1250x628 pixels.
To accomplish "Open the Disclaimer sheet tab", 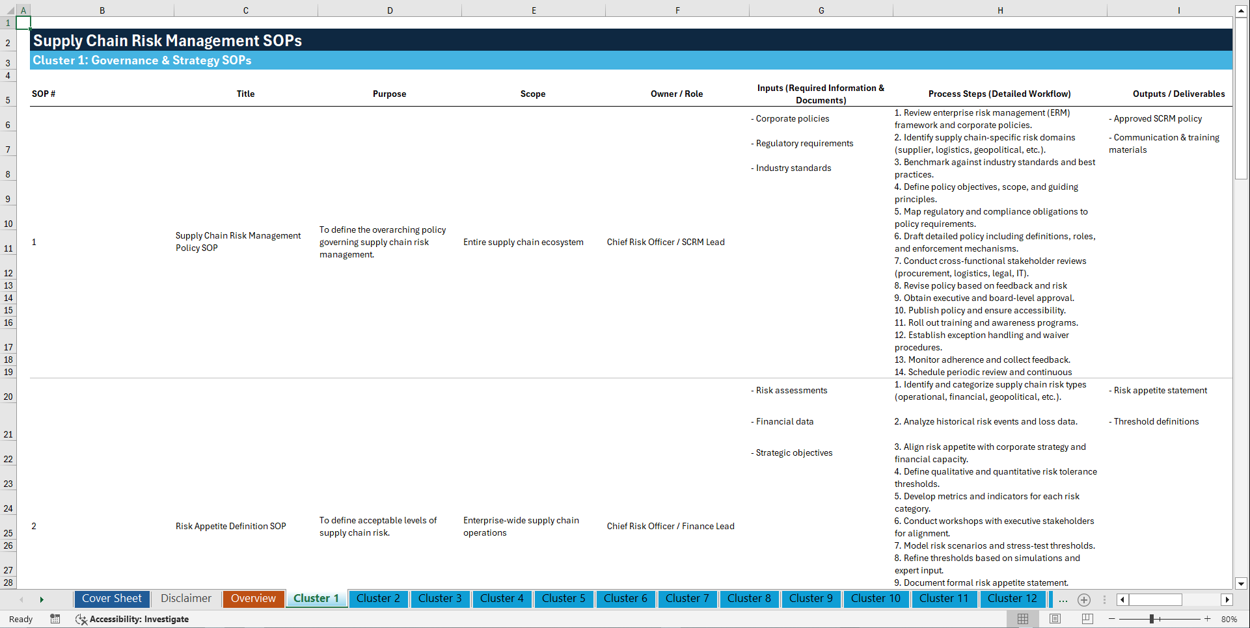I will click(x=185, y=598).
